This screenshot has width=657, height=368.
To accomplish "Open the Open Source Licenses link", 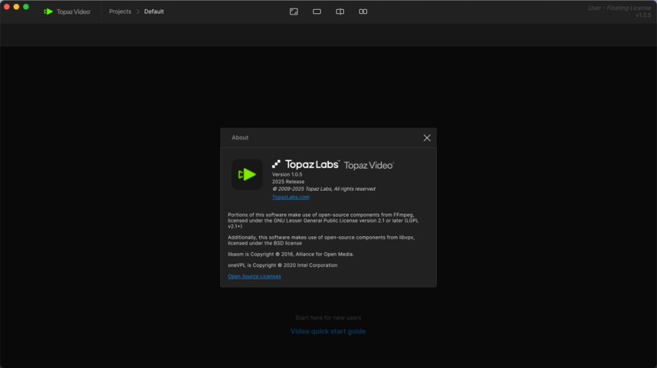I will (254, 276).
